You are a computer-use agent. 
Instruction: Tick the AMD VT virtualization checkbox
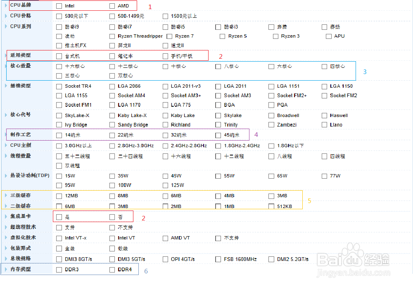[x=166, y=238]
